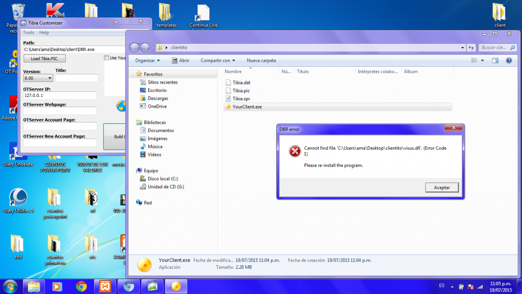Open the client folder on the desktop

click(499, 15)
